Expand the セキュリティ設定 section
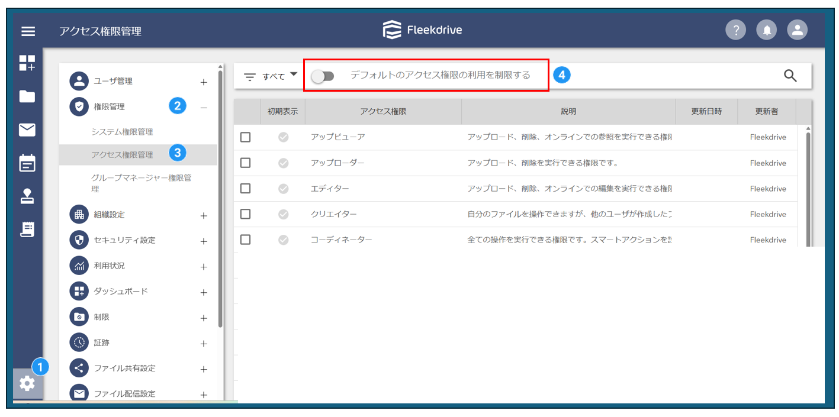This screenshot has height=417, width=839. click(x=204, y=241)
